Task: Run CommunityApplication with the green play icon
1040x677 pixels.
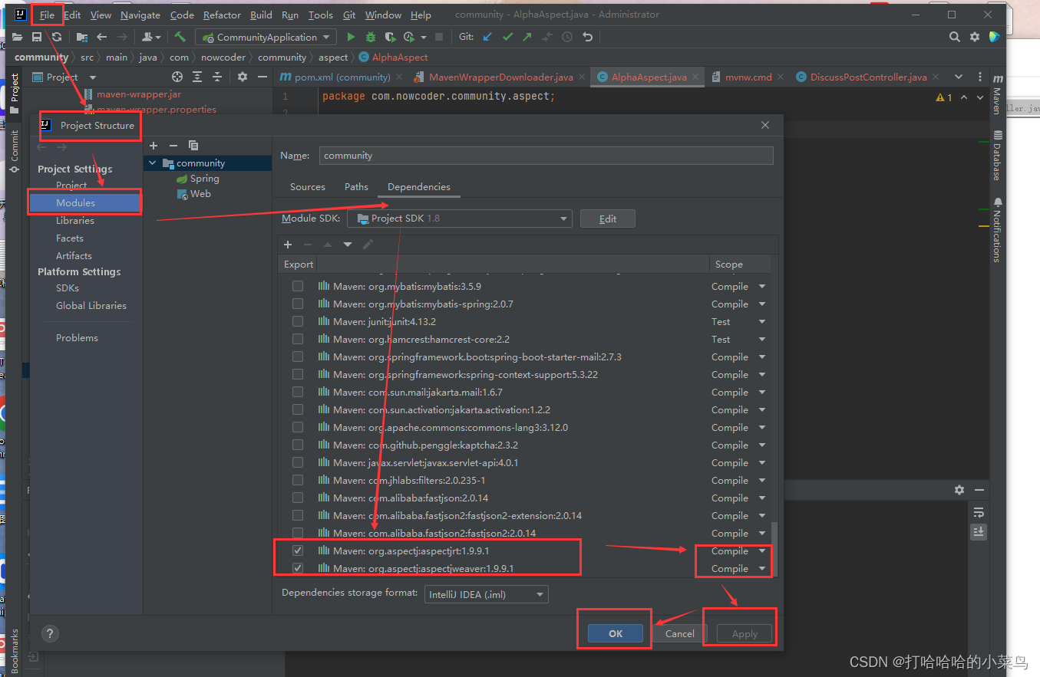Action: click(351, 37)
